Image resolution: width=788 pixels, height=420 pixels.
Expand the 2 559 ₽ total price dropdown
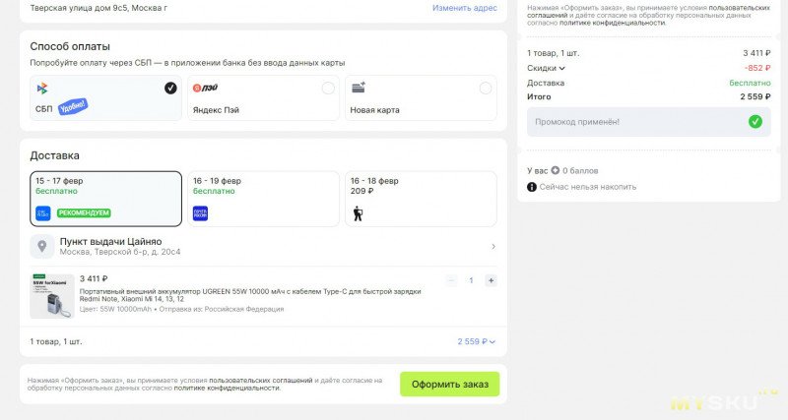coord(477,341)
